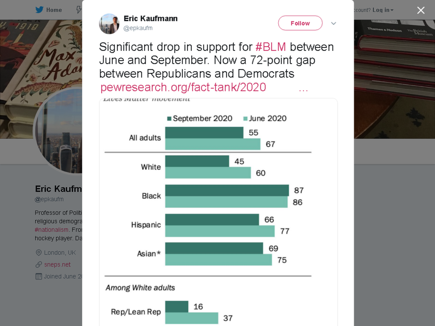Click the Twitter bird Home icon
This screenshot has width=435, height=326.
click(x=40, y=10)
